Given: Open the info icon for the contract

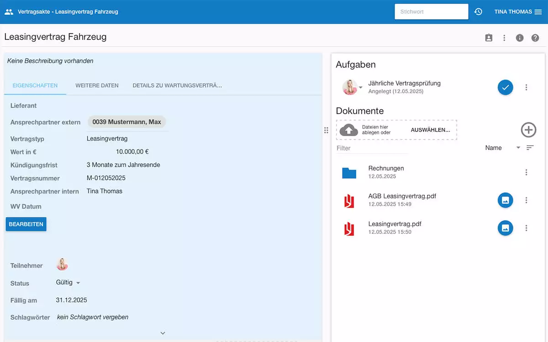Looking at the screenshot, I should [520, 38].
